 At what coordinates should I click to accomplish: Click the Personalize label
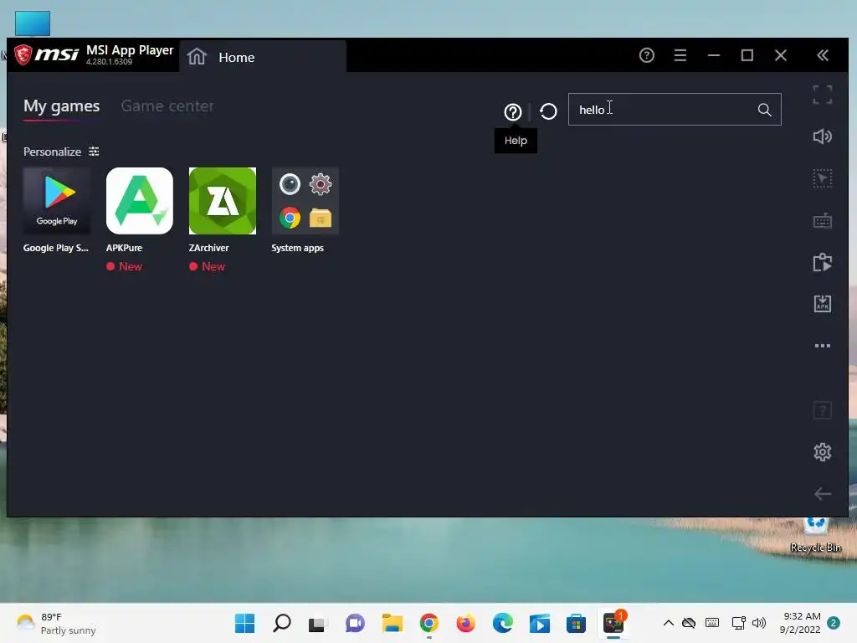click(52, 152)
